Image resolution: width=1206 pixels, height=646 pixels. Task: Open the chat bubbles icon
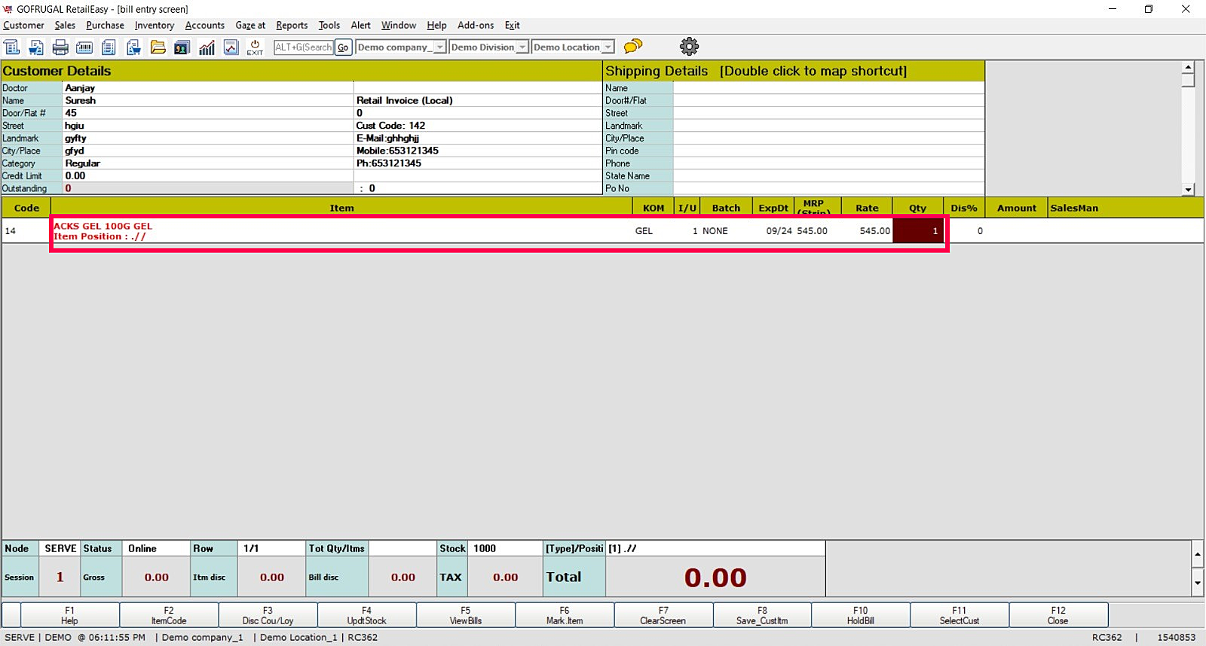point(633,47)
